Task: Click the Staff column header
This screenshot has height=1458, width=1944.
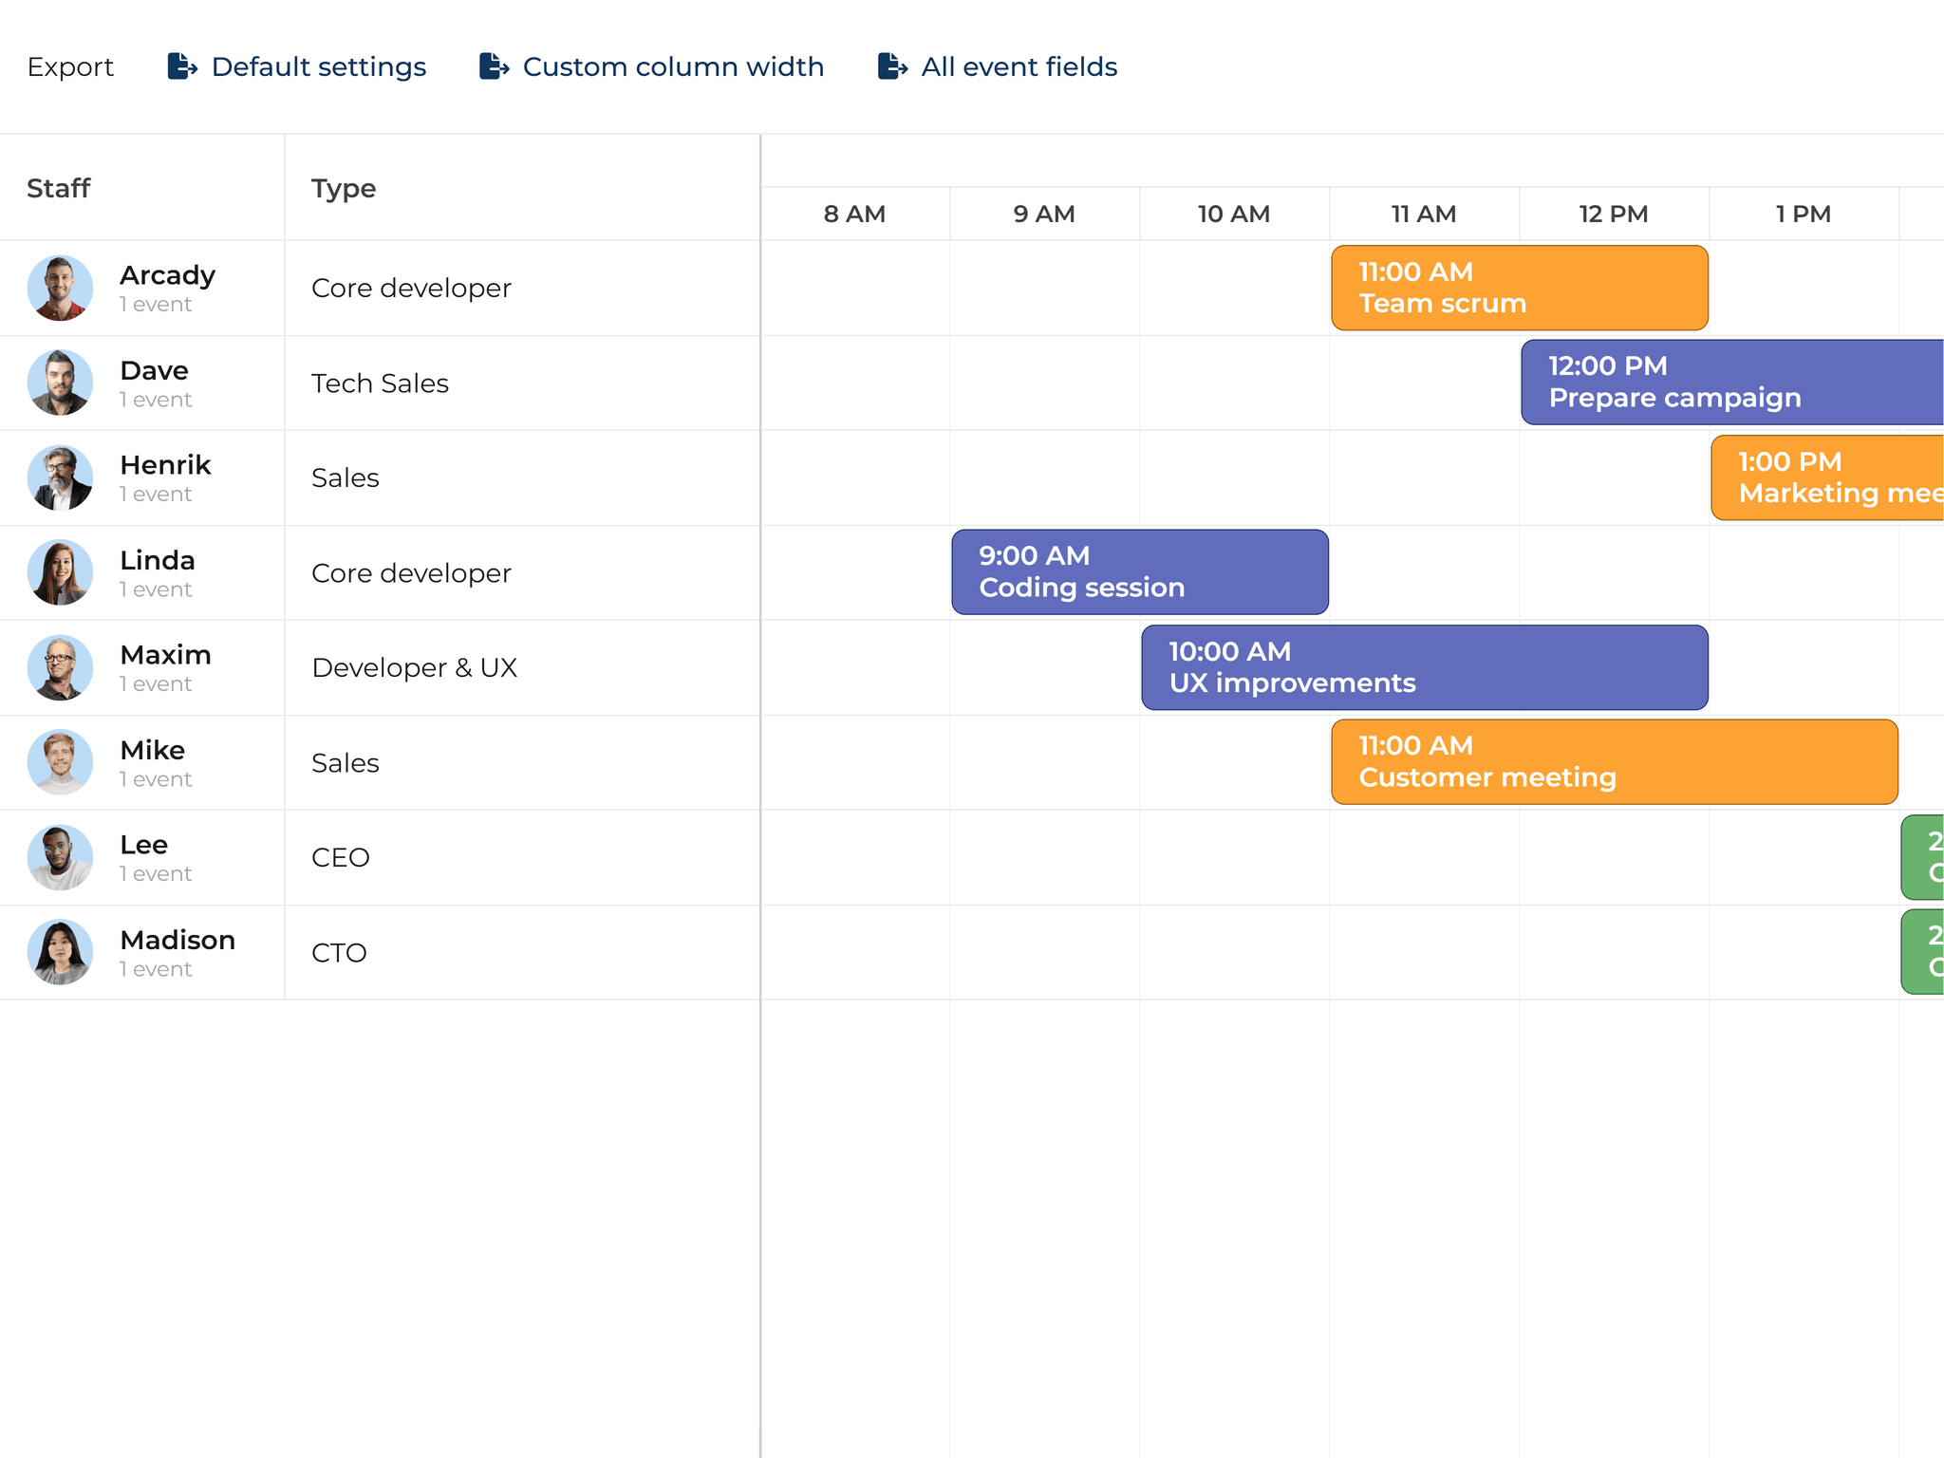Action: point(59,188)
